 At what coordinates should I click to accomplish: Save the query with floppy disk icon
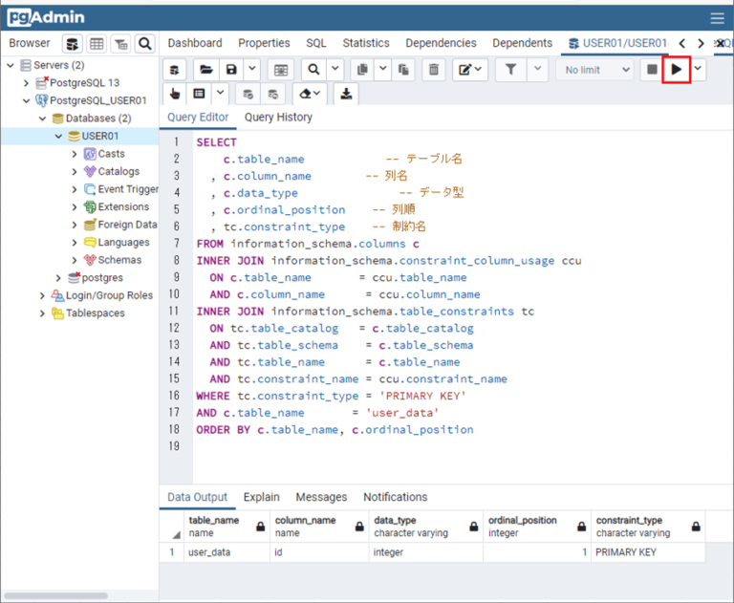click(230, 69)
